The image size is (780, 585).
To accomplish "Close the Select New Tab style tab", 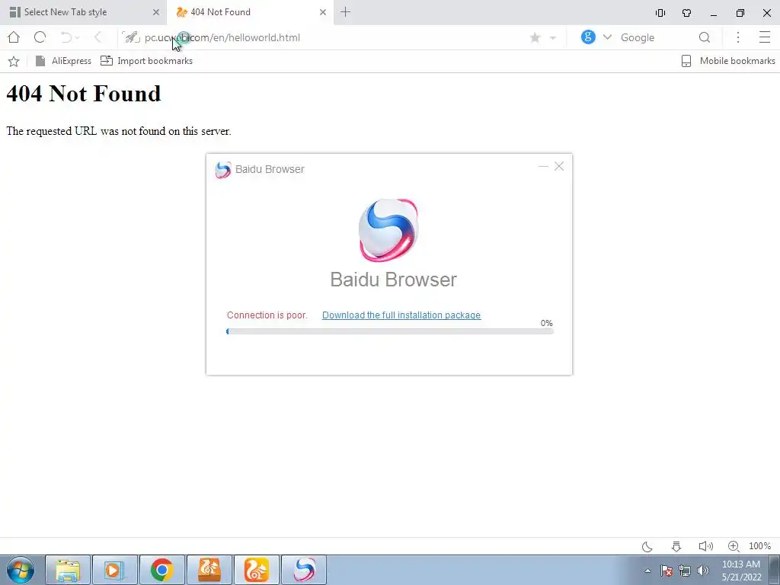I will 155,12.
